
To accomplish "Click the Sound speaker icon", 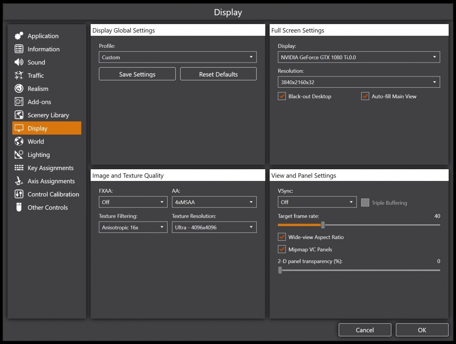I will (x=19, y=62).
